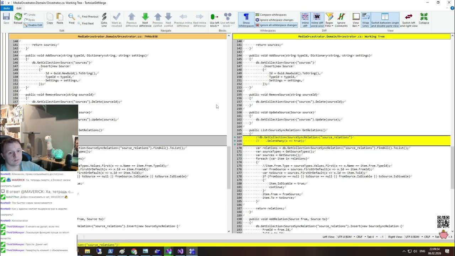Click Switch between single and double pane view
Screen dimensions: 455x256
click(385, 20)
